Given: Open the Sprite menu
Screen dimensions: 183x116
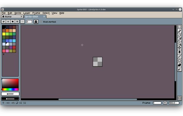Looking at the screenshot, I should pyautogui.click(x=18, y=13).
